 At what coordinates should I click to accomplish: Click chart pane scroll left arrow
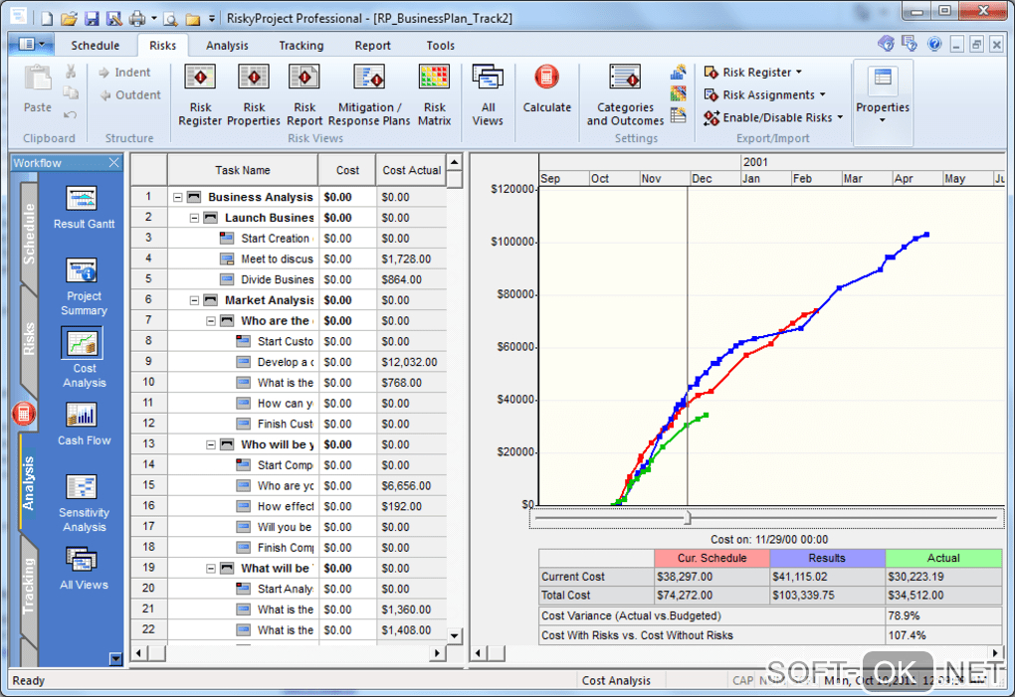pyautogui.click(x=479, y=653)
